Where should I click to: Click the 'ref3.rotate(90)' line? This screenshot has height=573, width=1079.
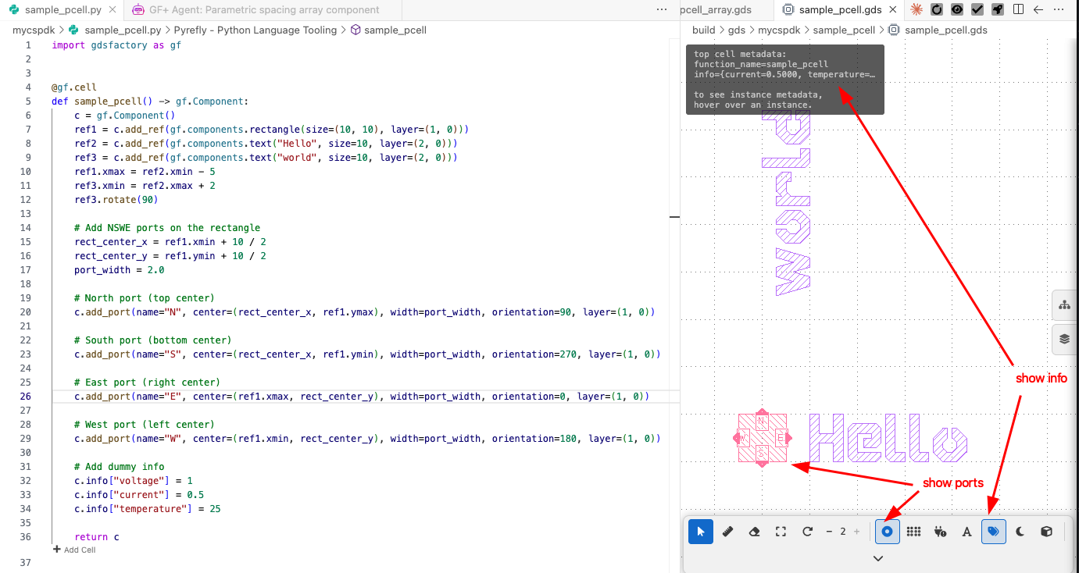[x=116, y=200]
